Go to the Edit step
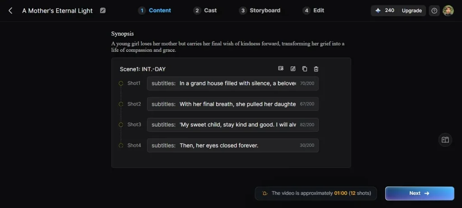This screenshot has width=462, height=208. point(314,11)
